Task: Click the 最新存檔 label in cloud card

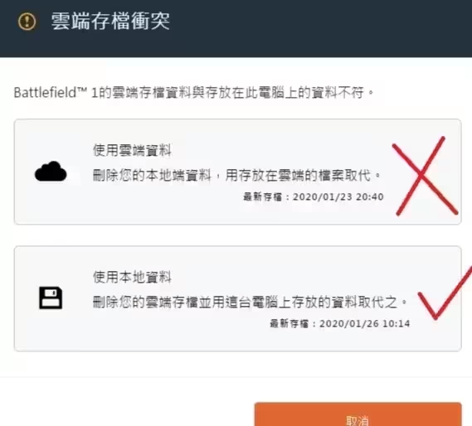Action: click(x=262, y=196)
